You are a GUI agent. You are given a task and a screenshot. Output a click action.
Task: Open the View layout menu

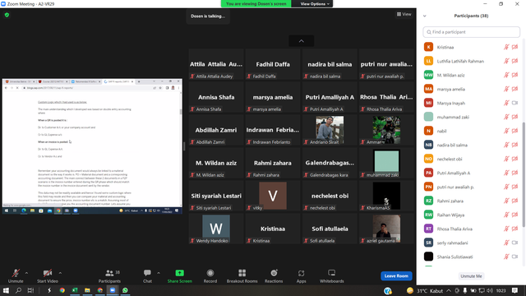pos(404,14)
